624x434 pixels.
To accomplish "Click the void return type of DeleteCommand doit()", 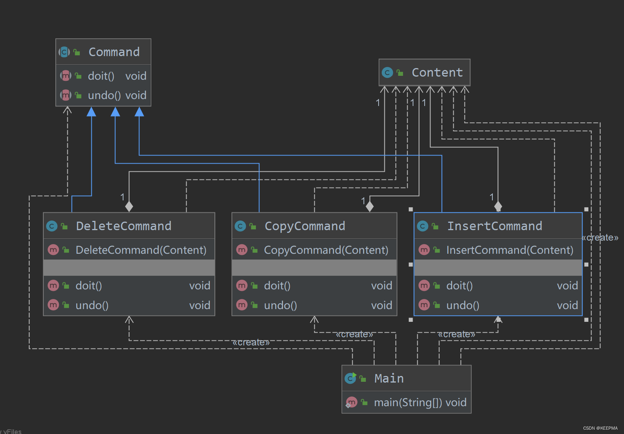I will (200, 286).
